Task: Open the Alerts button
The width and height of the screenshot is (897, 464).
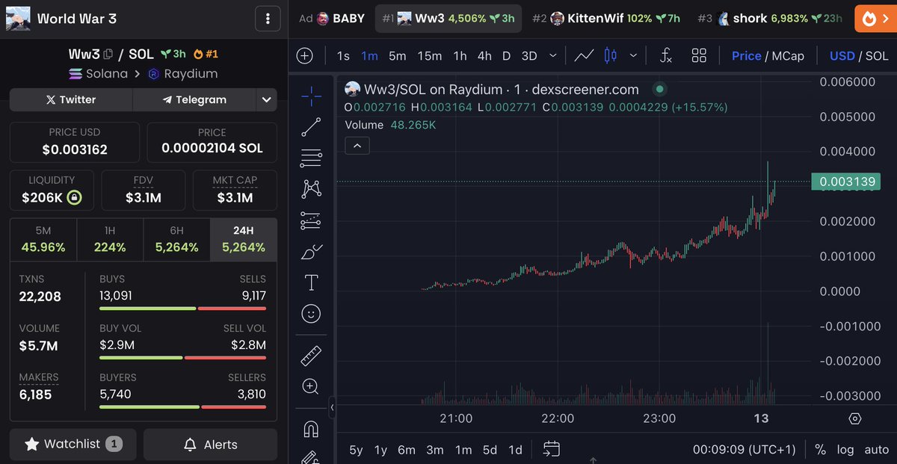Action: [x=210, y=445]
